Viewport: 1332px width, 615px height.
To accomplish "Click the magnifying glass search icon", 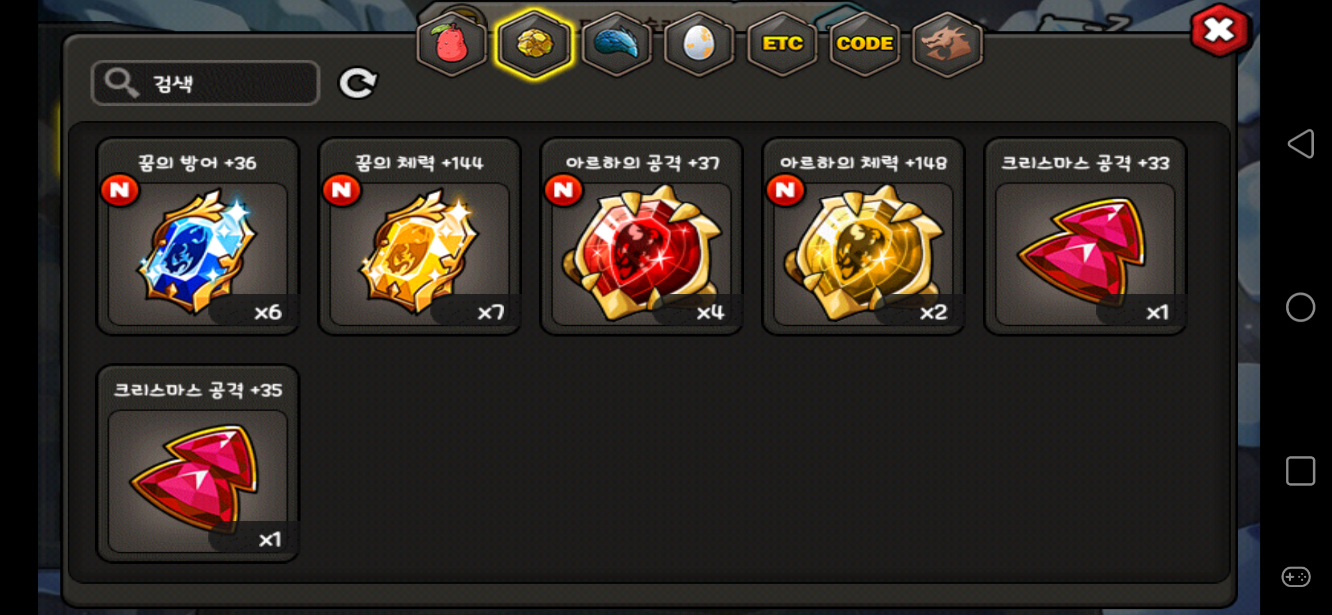I will click(121, 83).
